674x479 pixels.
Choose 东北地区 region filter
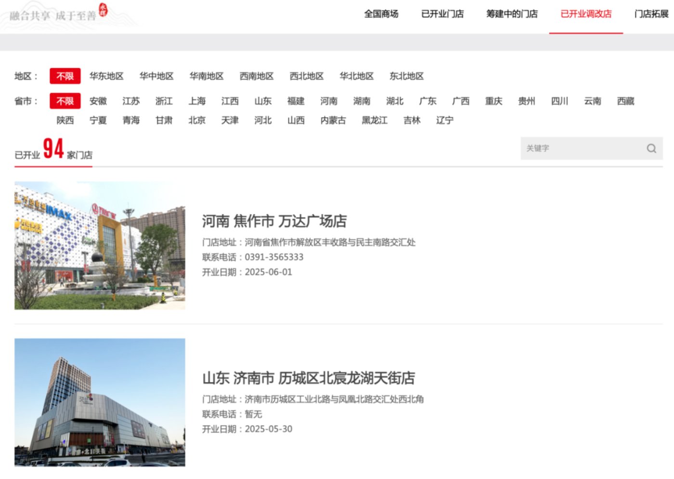click(406, 76)
